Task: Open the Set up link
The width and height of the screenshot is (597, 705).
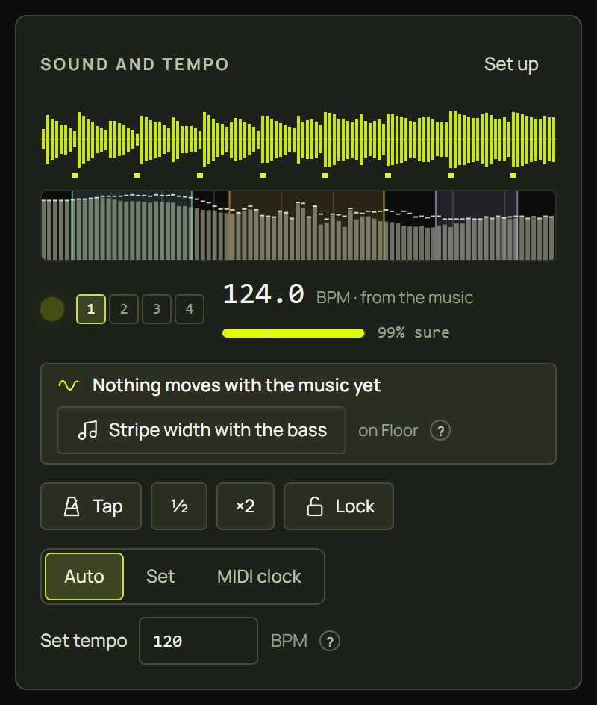Action: click(x=511, y=64)
